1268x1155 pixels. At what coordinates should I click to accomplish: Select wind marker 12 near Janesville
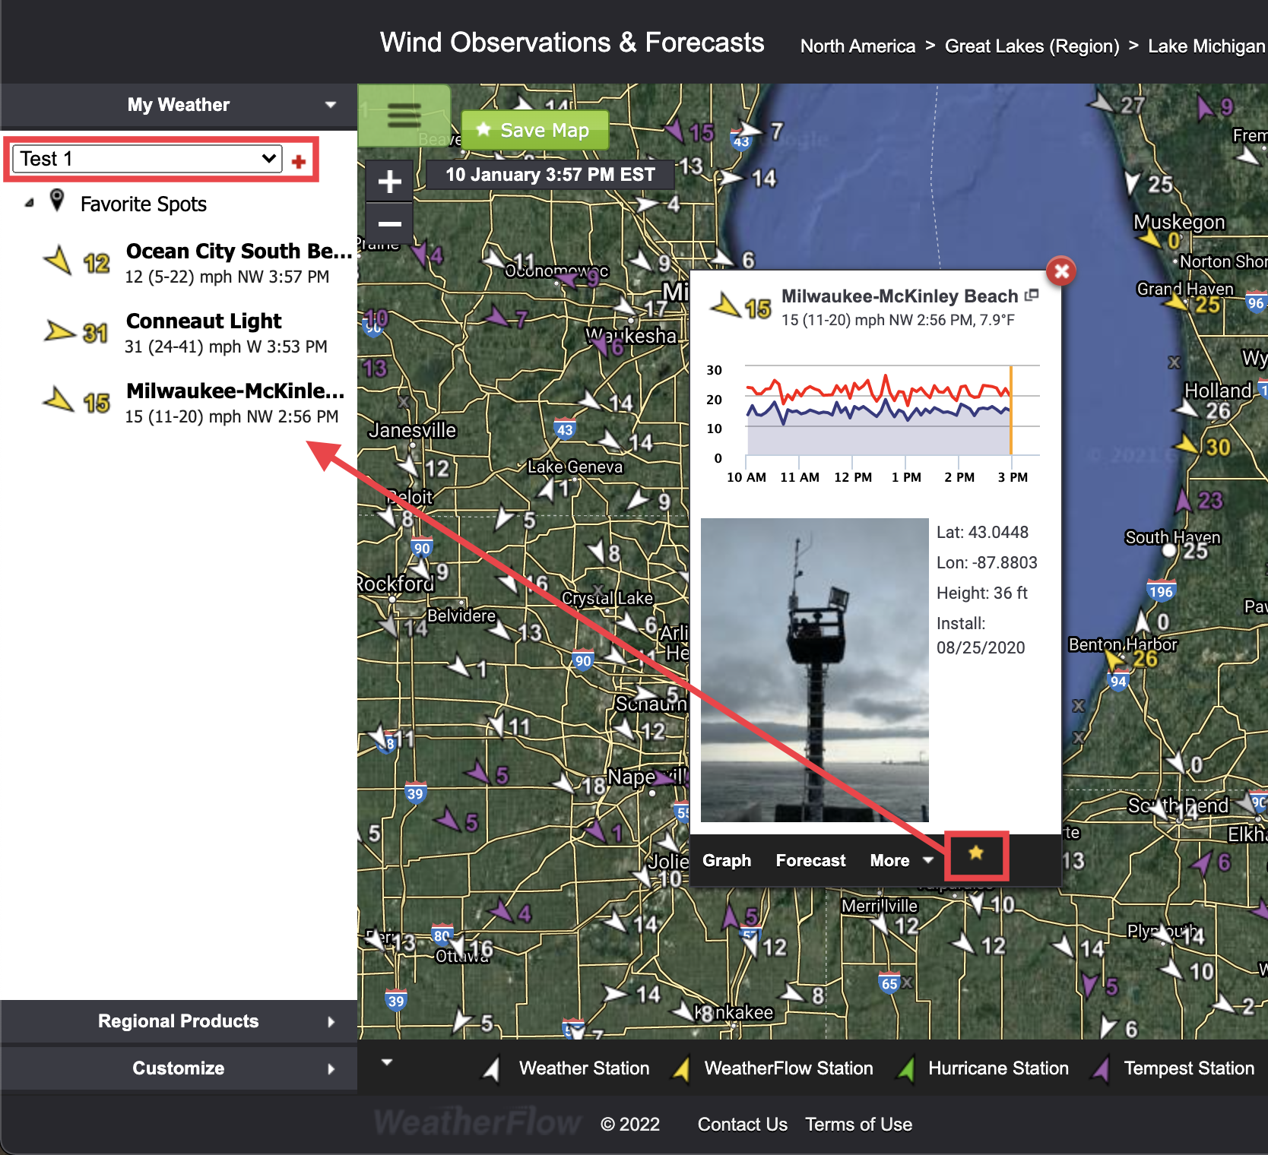click(x=423, y=467)
